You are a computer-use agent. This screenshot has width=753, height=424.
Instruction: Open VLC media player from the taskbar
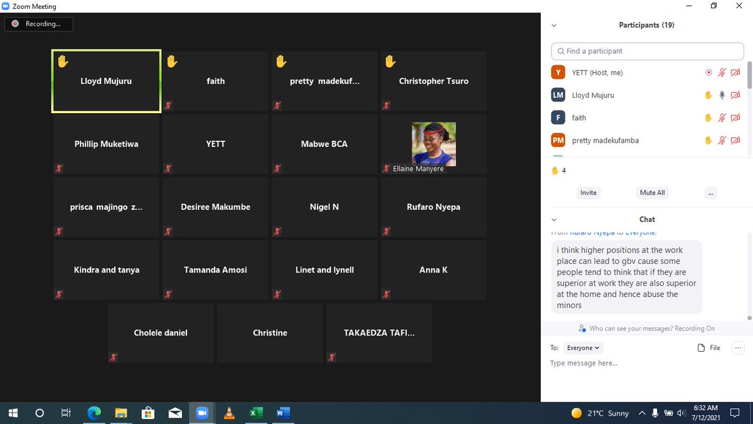229,413
